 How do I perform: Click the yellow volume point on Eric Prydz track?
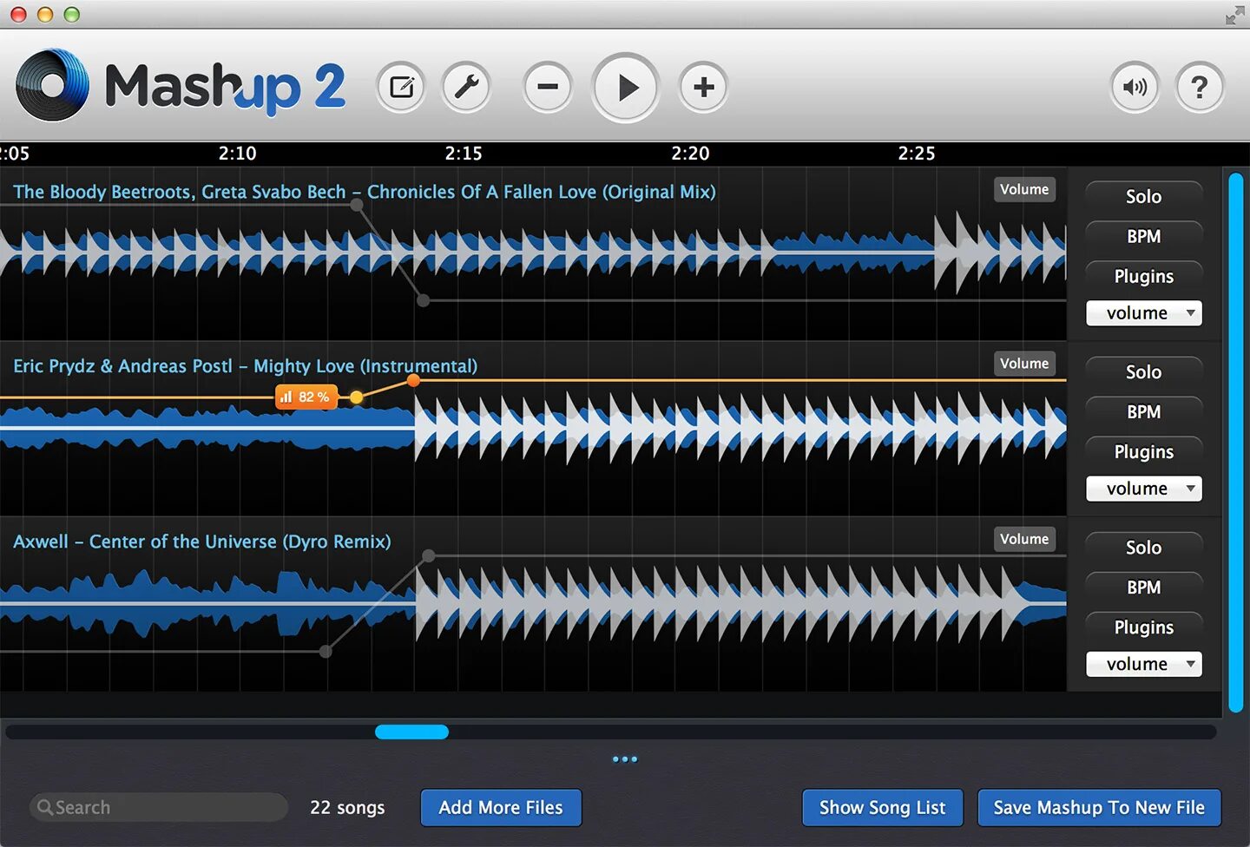tap(356, 397)
